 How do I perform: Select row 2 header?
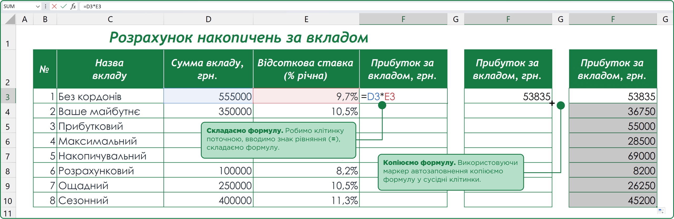[x=8, y=69]
